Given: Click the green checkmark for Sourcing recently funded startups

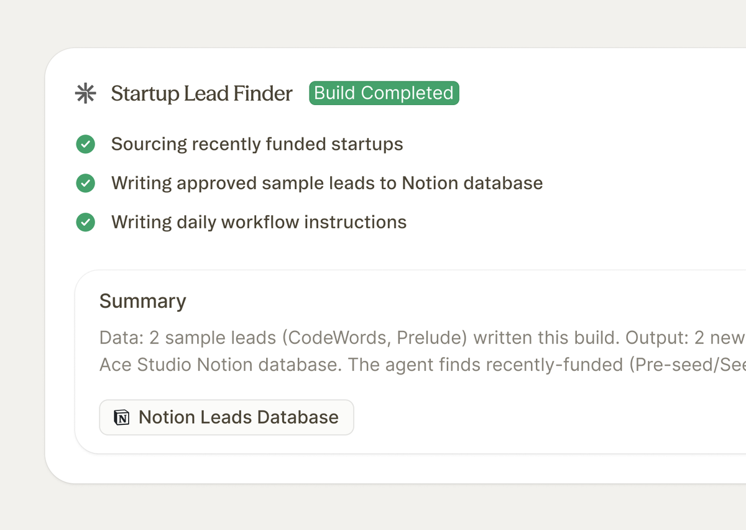Looking at the screenshot, I should 85,144.
